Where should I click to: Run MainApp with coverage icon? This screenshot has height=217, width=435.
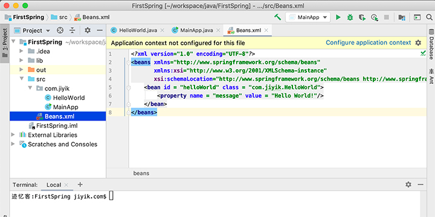coord(362,17)
